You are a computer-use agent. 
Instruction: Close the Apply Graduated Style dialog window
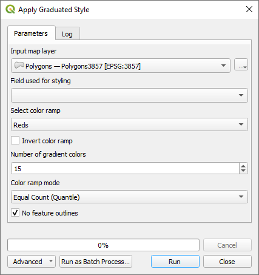tap(249, 9)
